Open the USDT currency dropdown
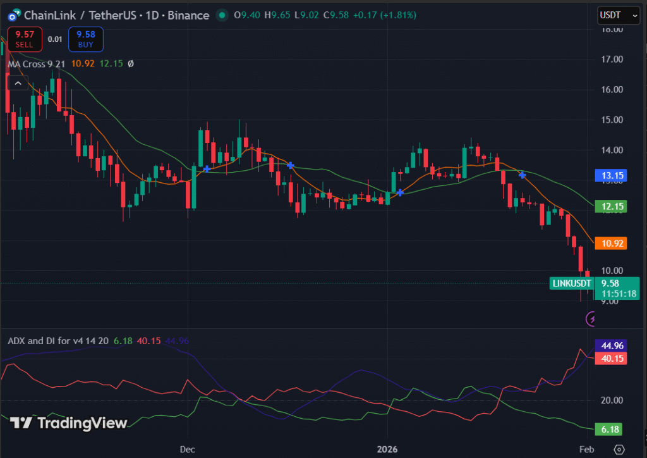 pyautogui.click(x=618, y=15)
